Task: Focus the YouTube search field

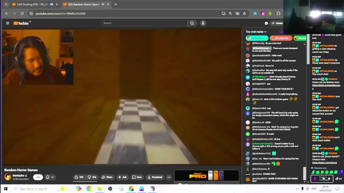Action: [144, 23]
